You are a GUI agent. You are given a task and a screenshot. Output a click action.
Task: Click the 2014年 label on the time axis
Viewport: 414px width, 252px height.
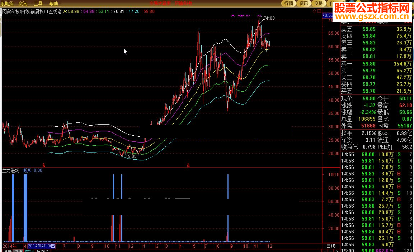9,246
